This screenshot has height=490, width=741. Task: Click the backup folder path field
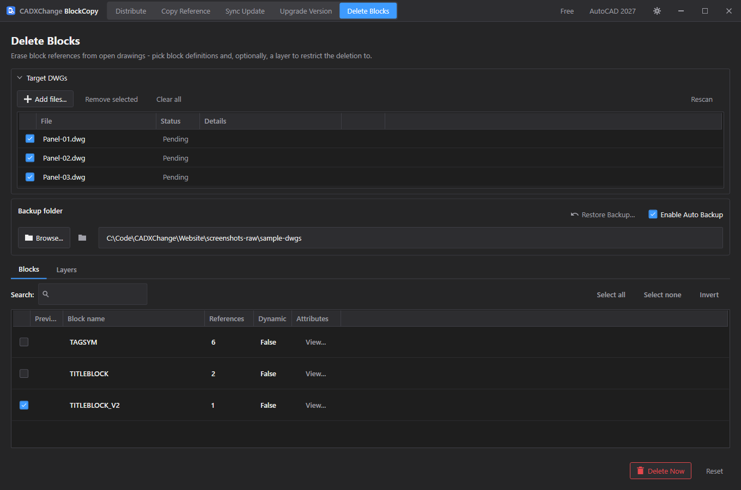point(410,238)
